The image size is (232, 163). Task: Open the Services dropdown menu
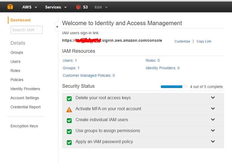tap(56, 7)
